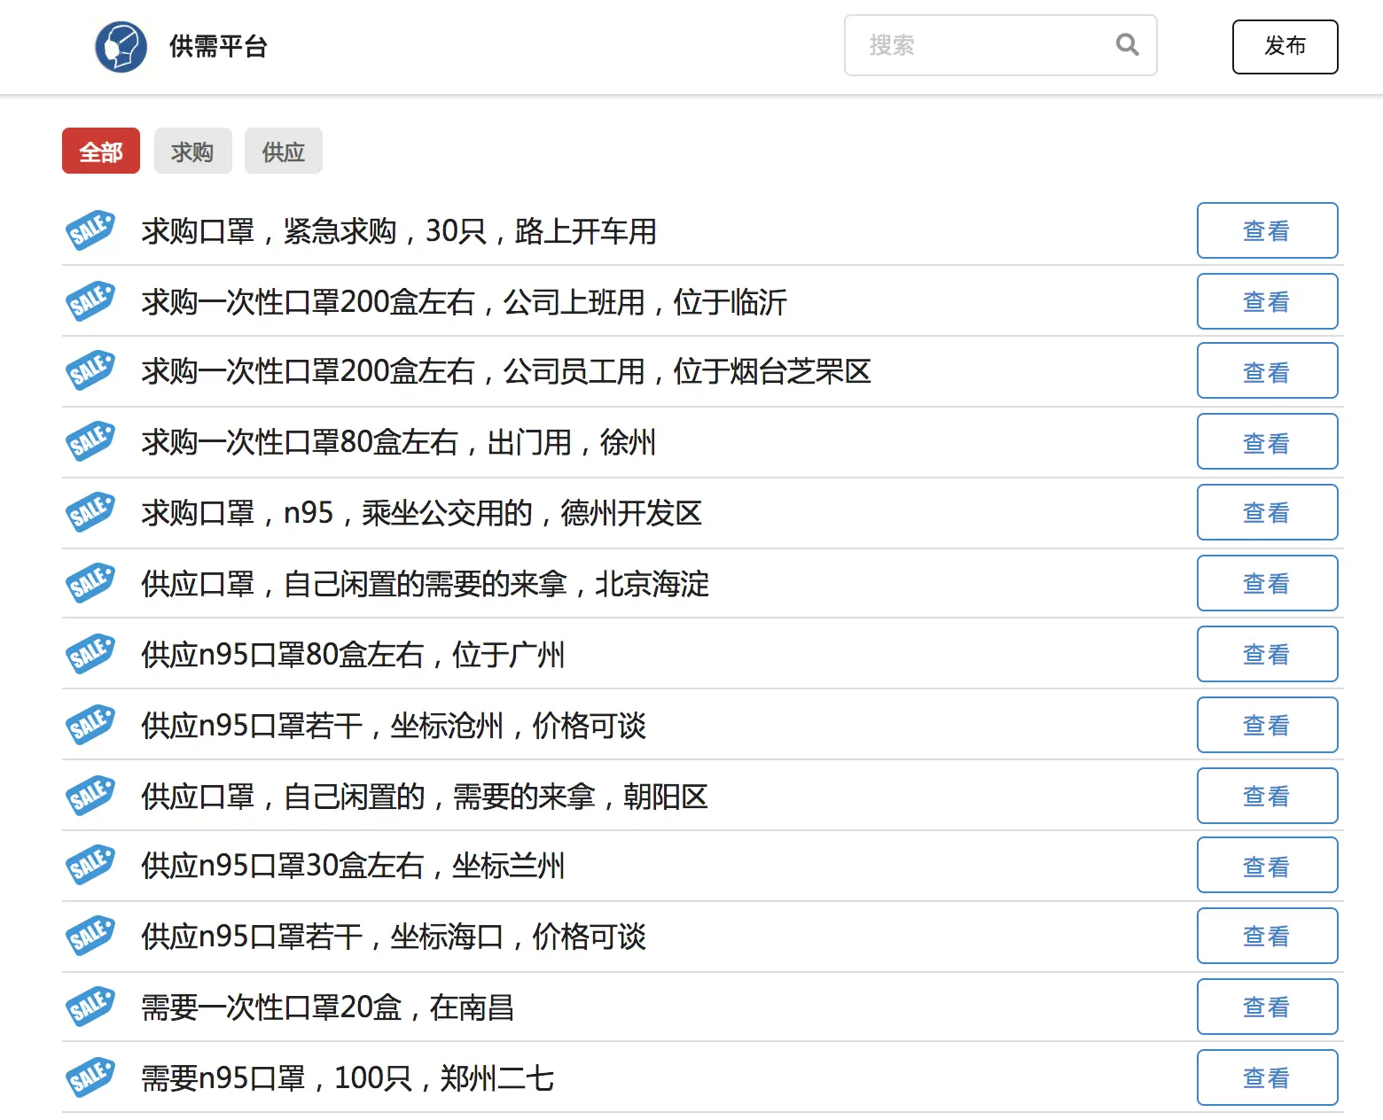The height and width of the screenshot is (1120, 1383).
Task: Click SALE tag icon beside 位于临沂 post
Action: click(90, 301)
